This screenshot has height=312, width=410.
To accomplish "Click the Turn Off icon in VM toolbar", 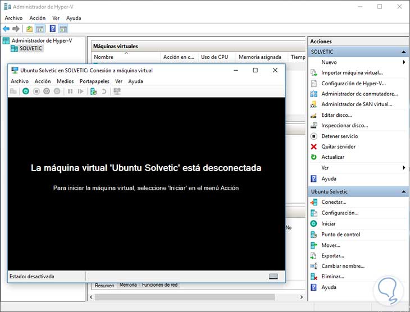I will click(37, 91).
